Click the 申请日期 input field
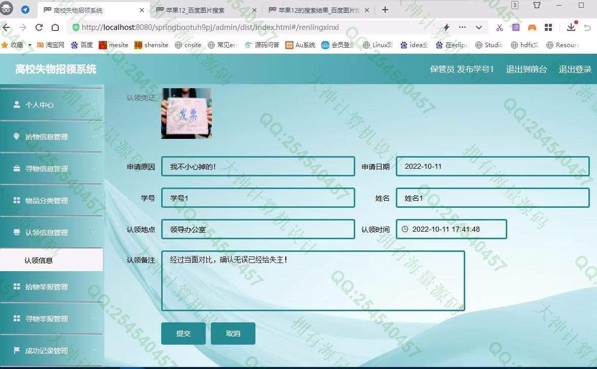The image size is (597, 369). pyautogui.click(x=493, y=166)
